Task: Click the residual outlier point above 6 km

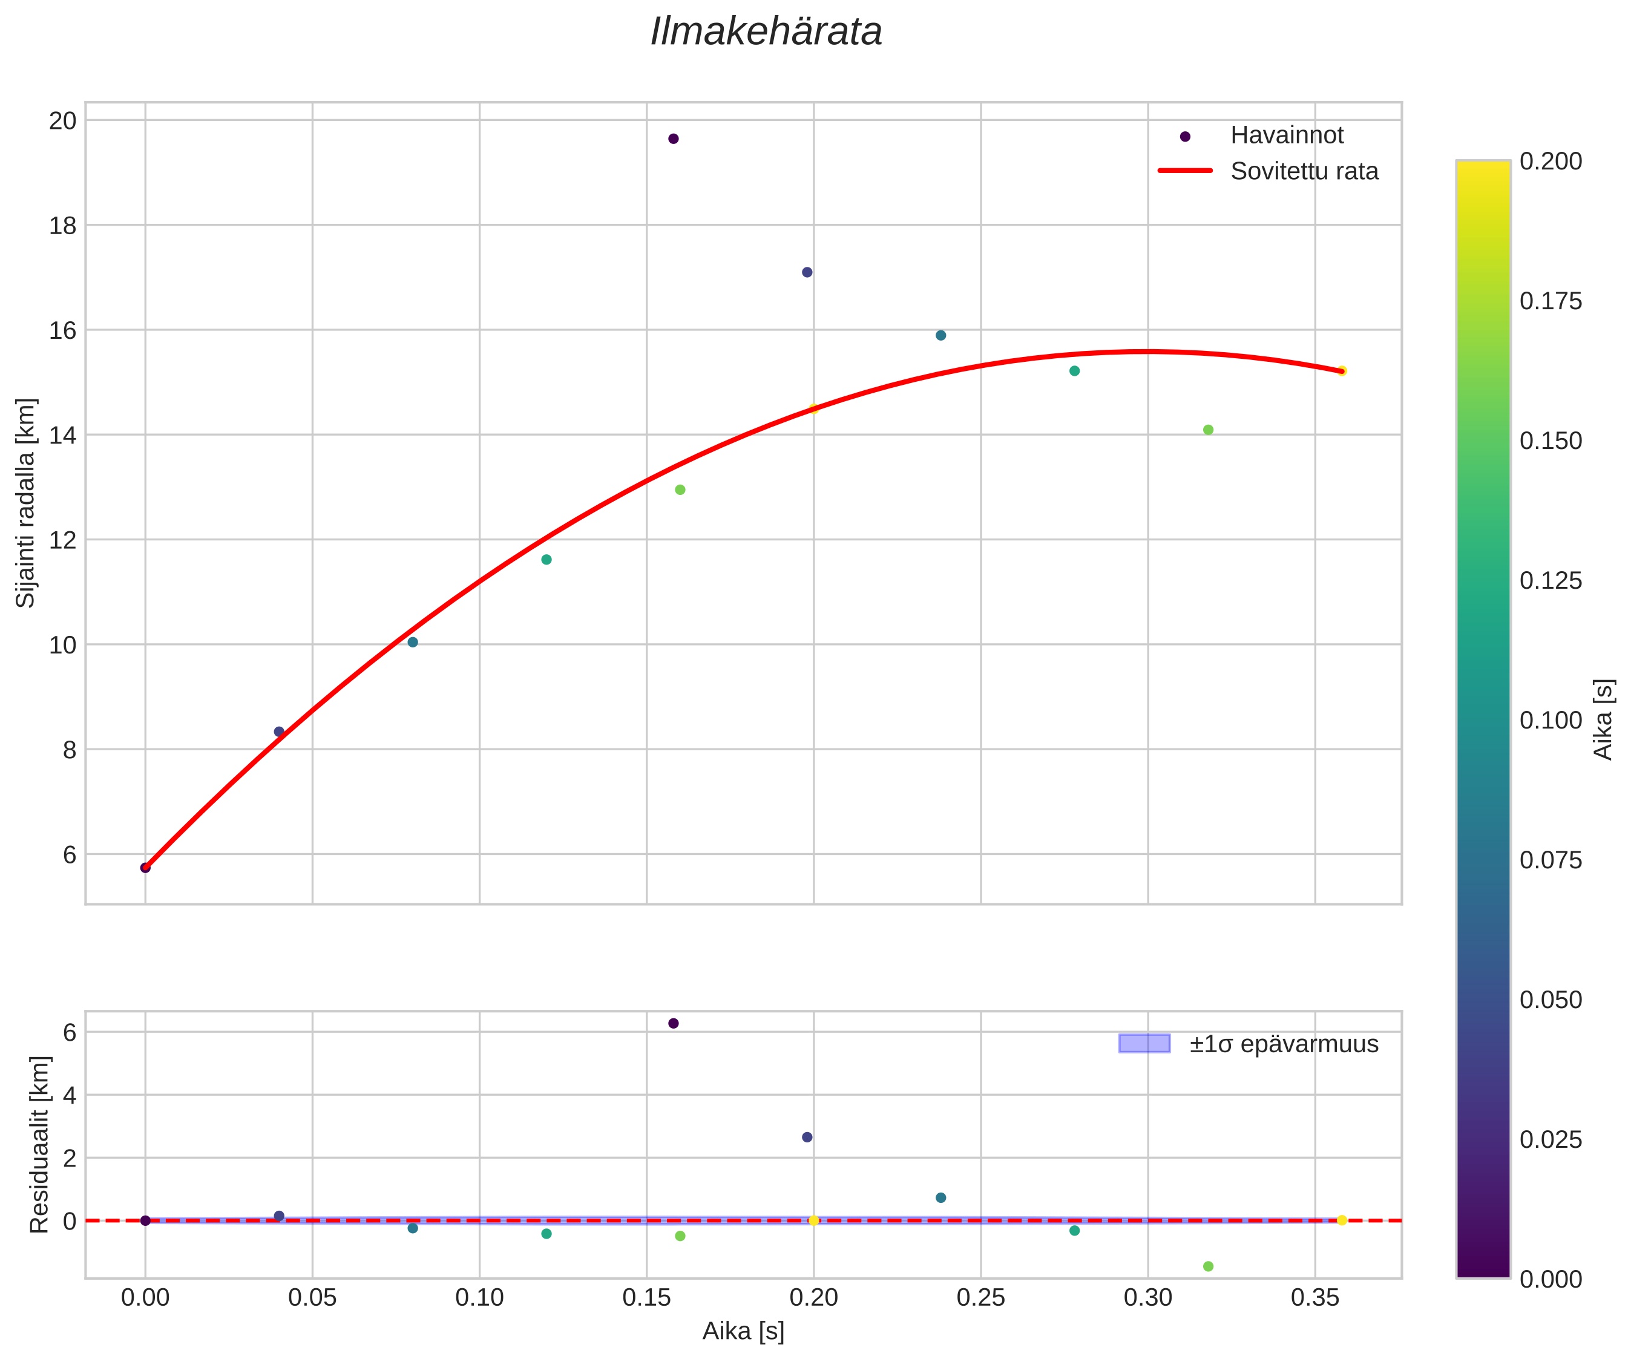Action: [674, 1024]
